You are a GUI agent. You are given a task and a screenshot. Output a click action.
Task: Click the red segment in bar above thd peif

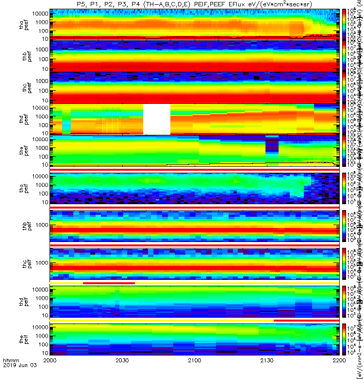(109, 283)
